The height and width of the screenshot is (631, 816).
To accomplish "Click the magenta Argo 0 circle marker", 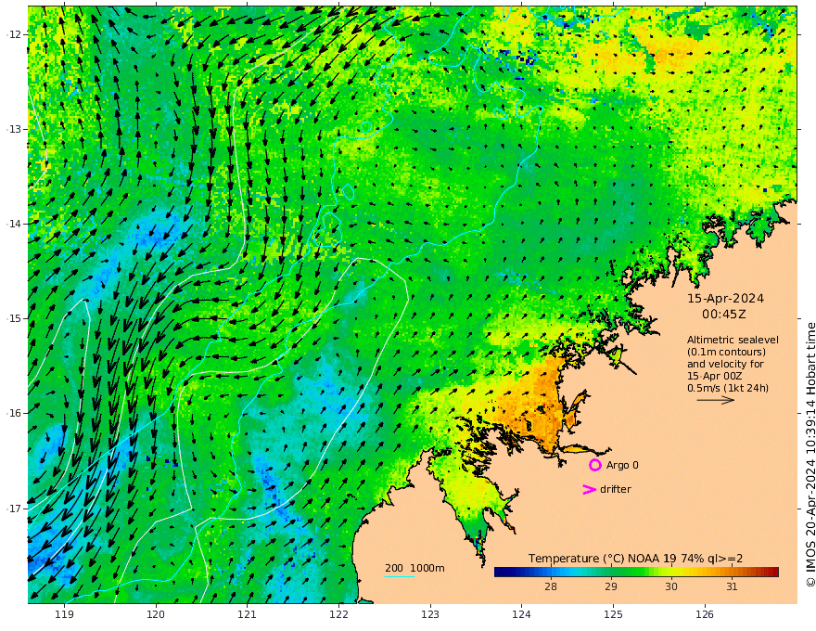I will [x=594, y=465].
